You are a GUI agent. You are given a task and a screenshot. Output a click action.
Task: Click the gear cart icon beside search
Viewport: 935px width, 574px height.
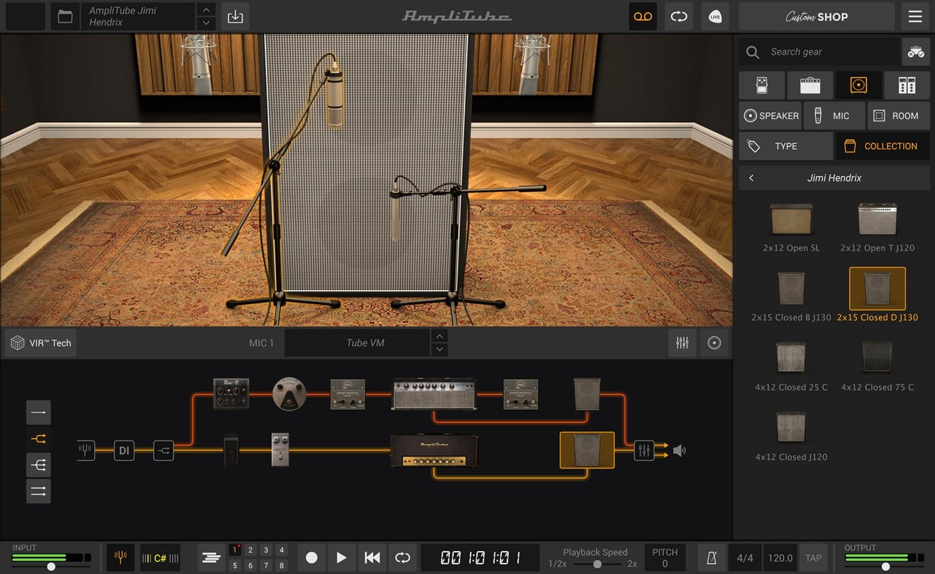[916, 52]
